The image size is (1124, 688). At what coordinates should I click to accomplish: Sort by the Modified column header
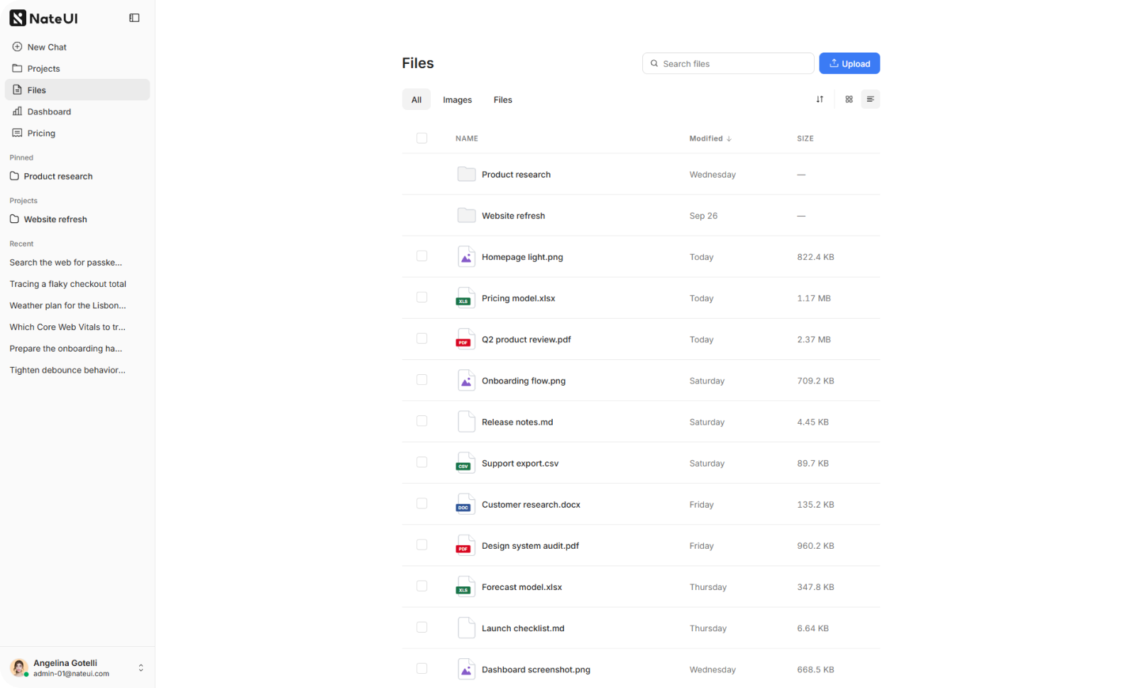click(x=710, y=138)
